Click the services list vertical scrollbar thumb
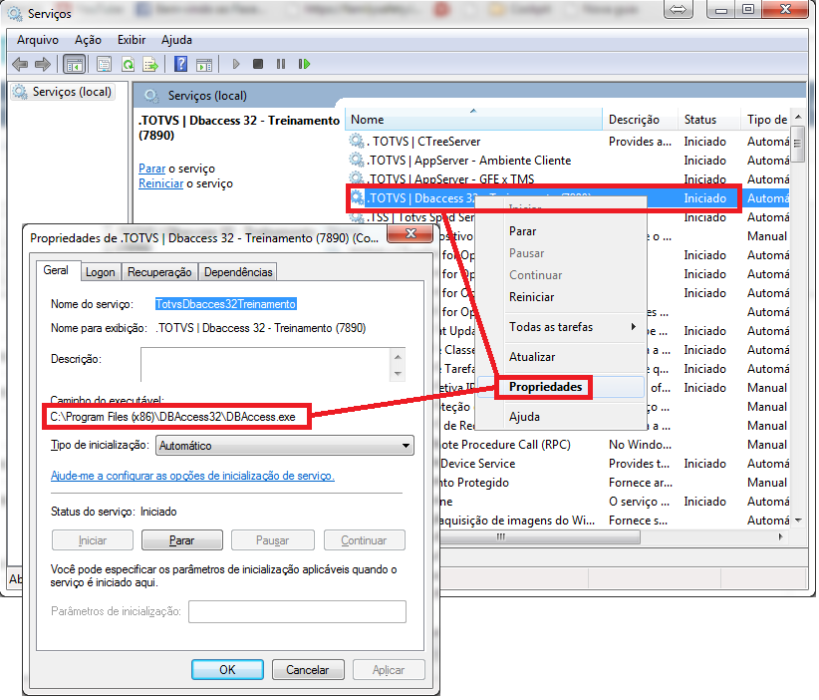Image resolution: width=819 pixels, height=700 pixels. [x=798, y=144]
